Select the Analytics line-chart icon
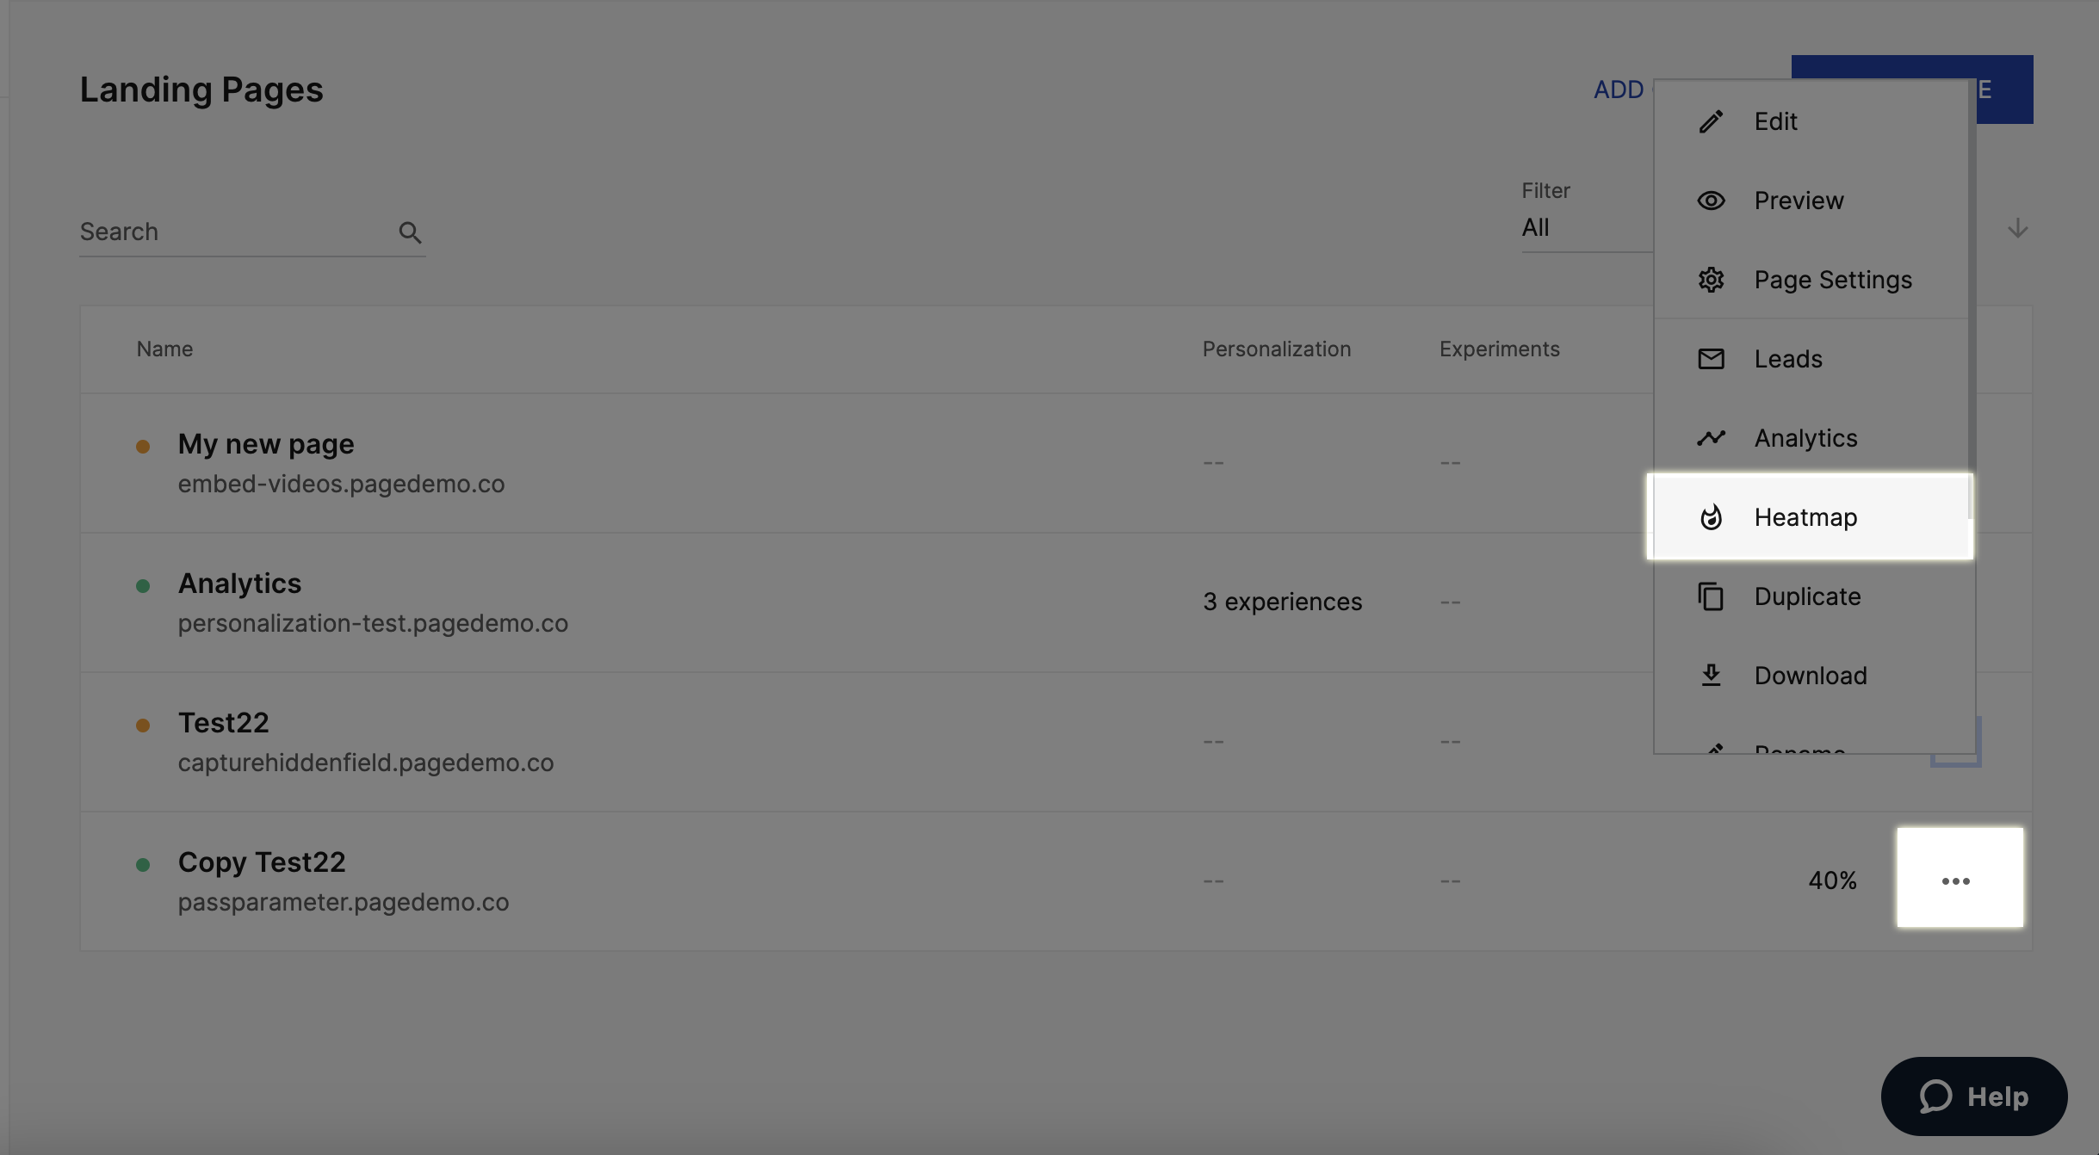This screenshot has height=1155, width=2099. (1711, 437)
